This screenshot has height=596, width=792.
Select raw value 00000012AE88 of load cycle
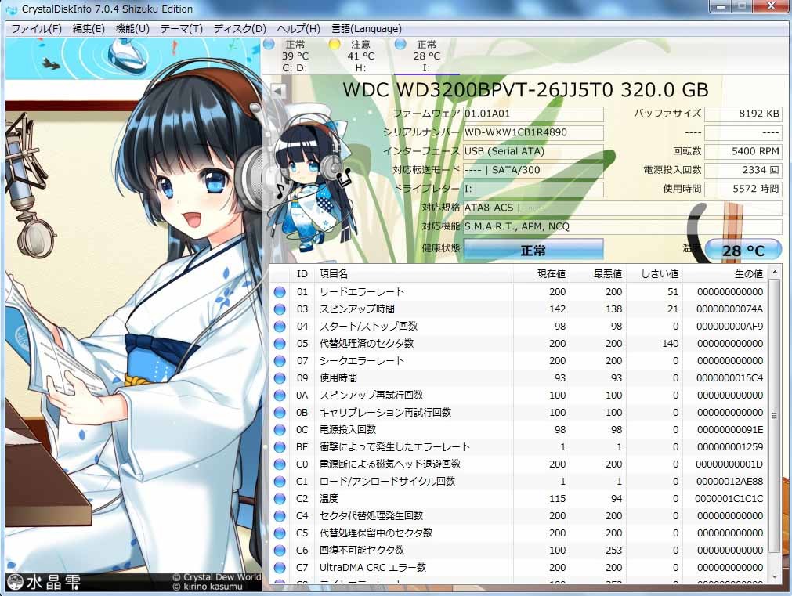(730, 482)
